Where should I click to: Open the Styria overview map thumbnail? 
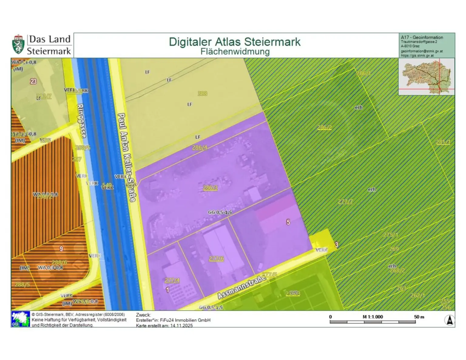[x=426, y=76]
